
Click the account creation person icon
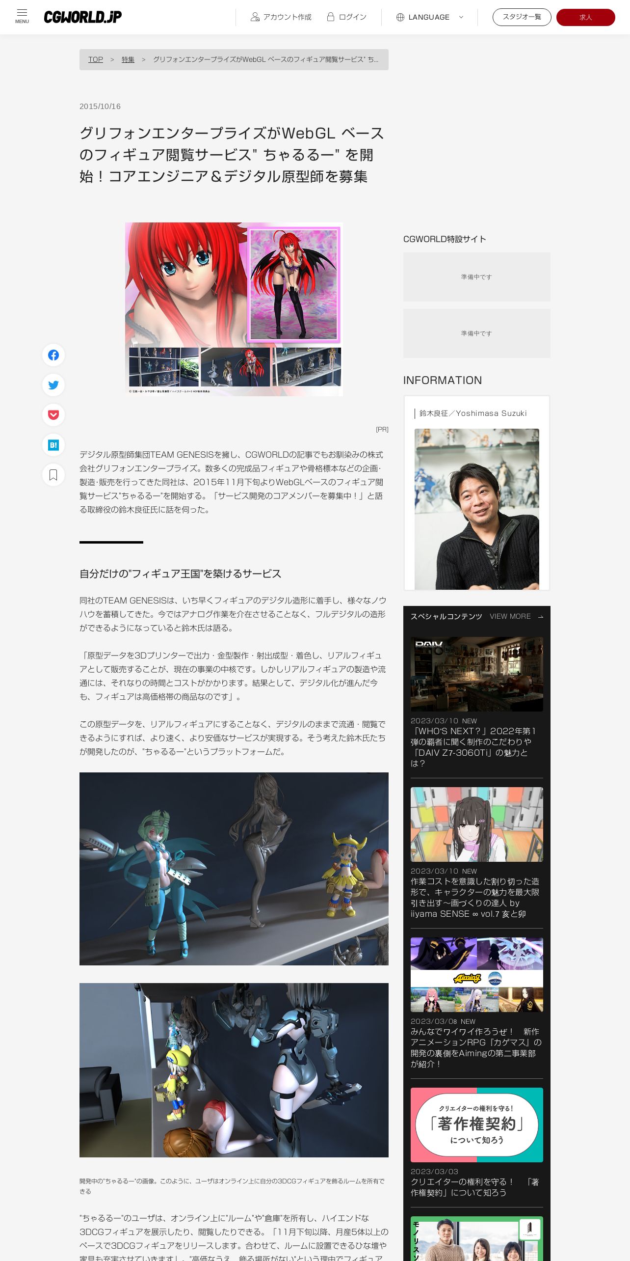(x=255, y=17)
